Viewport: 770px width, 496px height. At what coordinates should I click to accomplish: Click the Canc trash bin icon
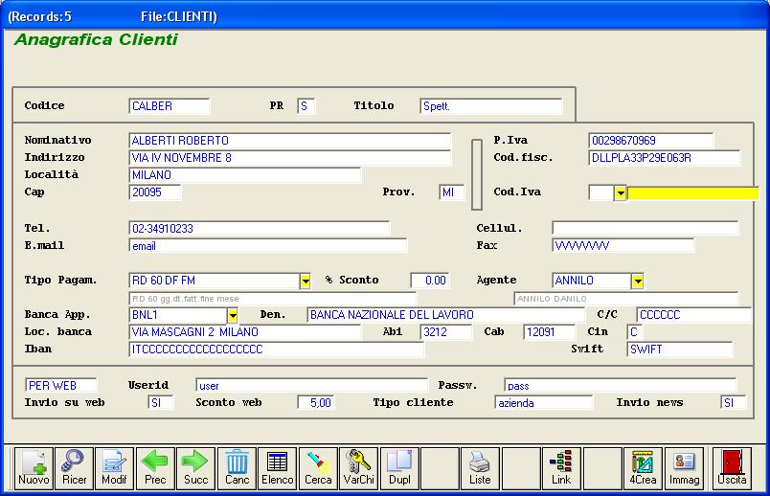237,468
